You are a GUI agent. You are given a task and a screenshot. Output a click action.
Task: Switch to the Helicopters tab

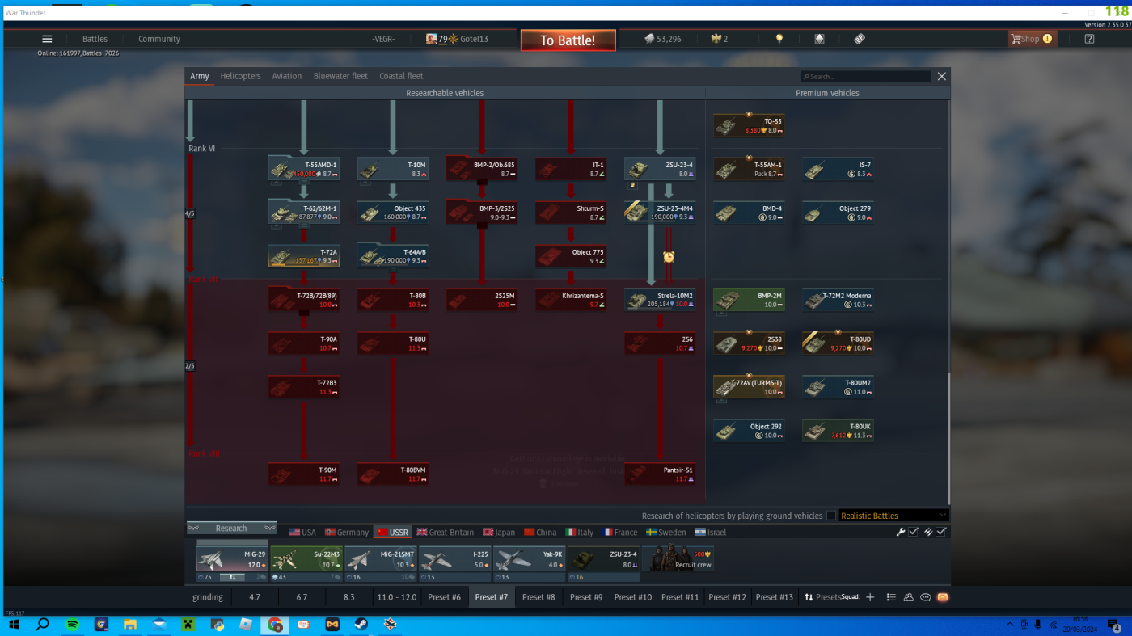point(240,76)
